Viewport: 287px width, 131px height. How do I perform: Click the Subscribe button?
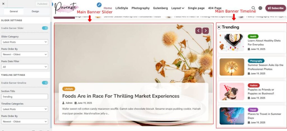(x=276, y=8)
